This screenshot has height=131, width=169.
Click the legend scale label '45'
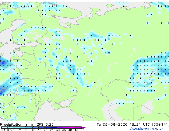point(76,130)
